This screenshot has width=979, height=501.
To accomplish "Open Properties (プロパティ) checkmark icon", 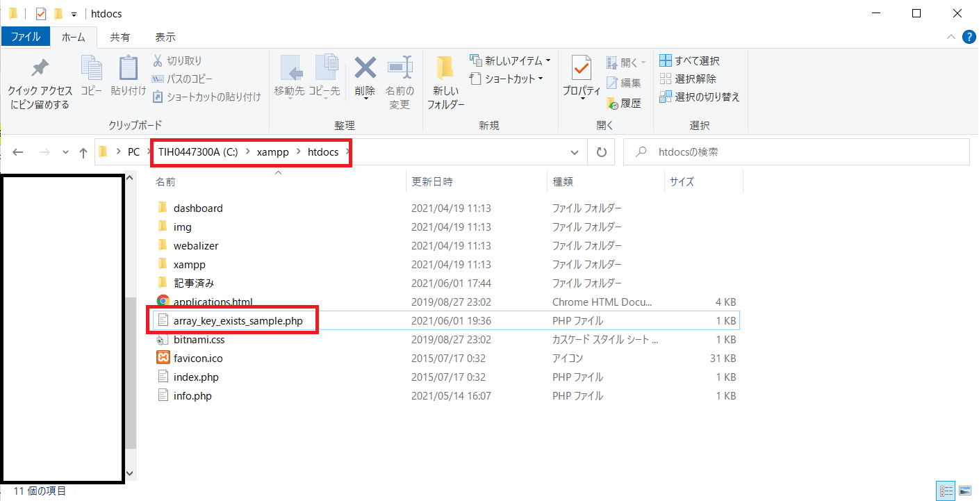I will click(x=581, y=69).
